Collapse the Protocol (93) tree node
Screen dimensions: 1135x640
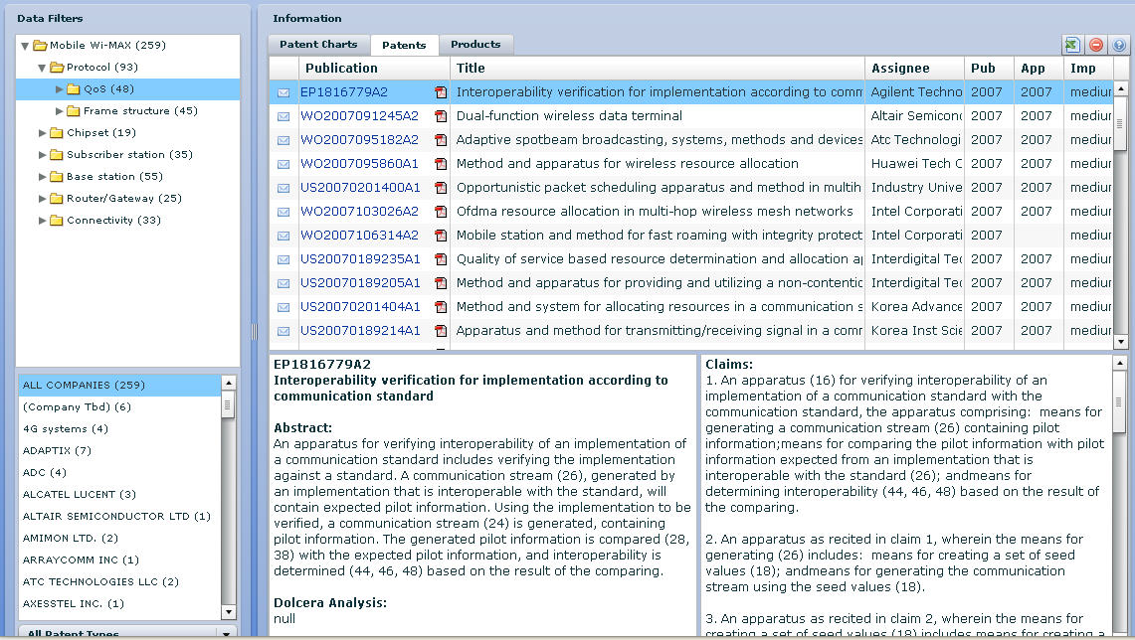(43, 68)
